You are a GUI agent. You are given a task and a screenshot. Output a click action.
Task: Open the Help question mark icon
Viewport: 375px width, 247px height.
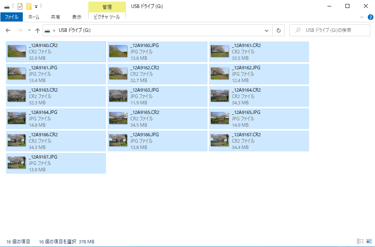pos(370,17)
